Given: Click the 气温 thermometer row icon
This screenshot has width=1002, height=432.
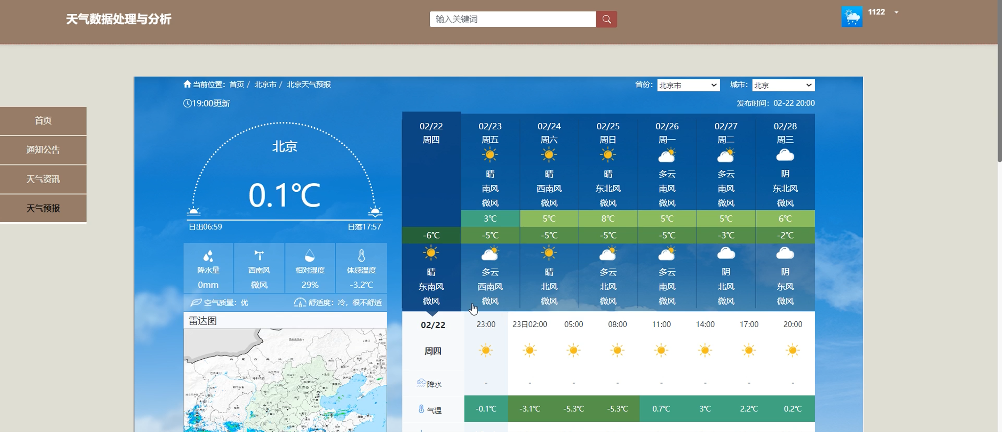Looking at the screenshot, I should 421,409.
